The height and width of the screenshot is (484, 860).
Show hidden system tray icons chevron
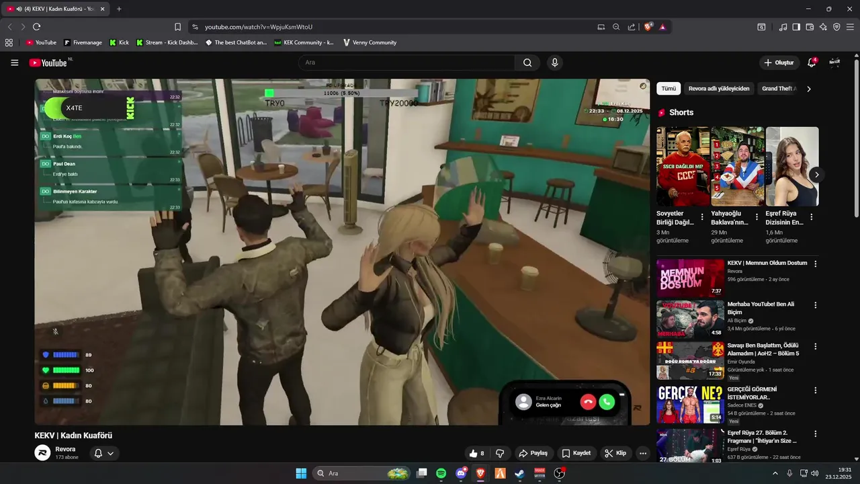point(775,473)
